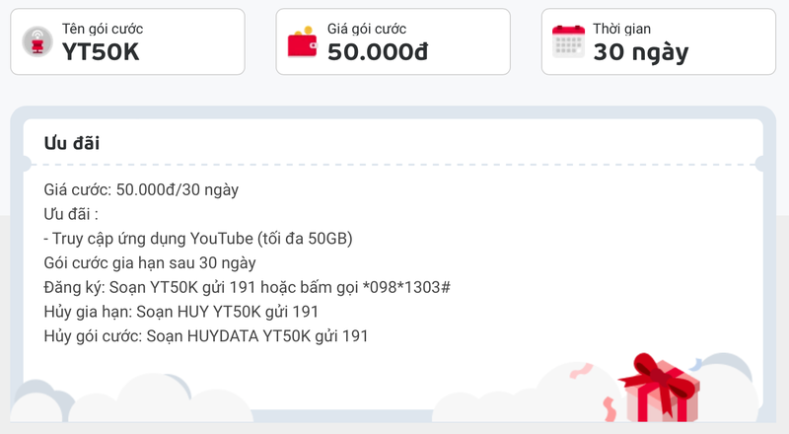789x434 pixels.
Task: Select the 50.000đ package price
Action: pyautogui.click(x=378, y=52)
